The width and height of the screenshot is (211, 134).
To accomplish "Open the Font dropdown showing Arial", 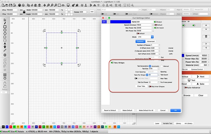I will pos(121,9).
